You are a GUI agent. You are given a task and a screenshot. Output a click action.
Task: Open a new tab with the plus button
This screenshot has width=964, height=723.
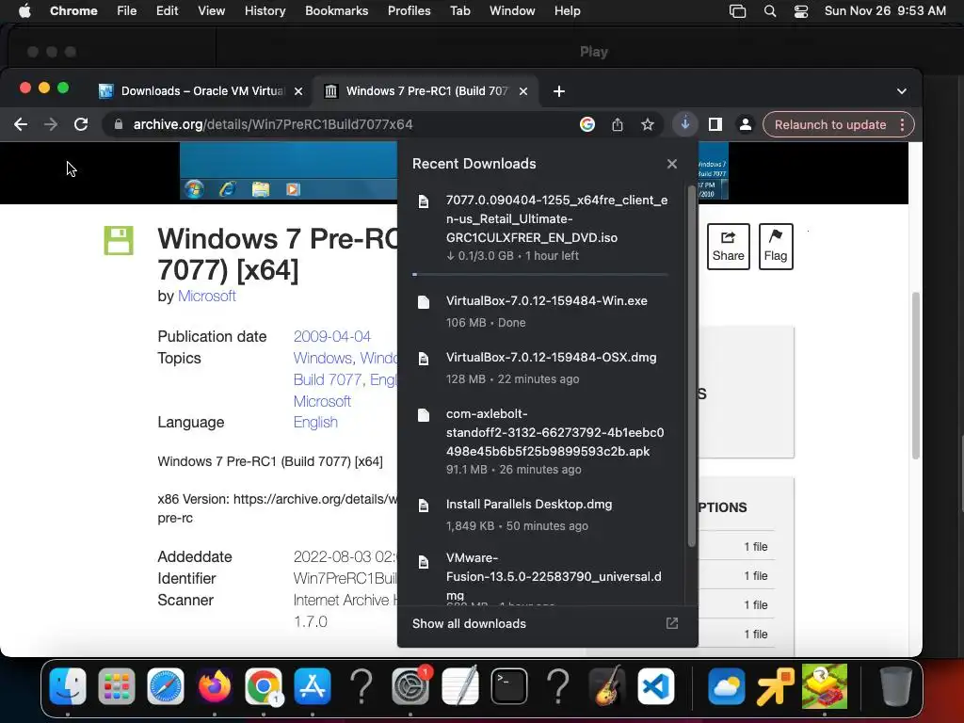pos(559,91)
